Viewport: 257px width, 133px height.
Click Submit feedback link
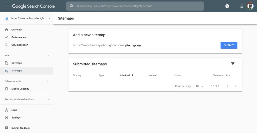coord(21,128)
